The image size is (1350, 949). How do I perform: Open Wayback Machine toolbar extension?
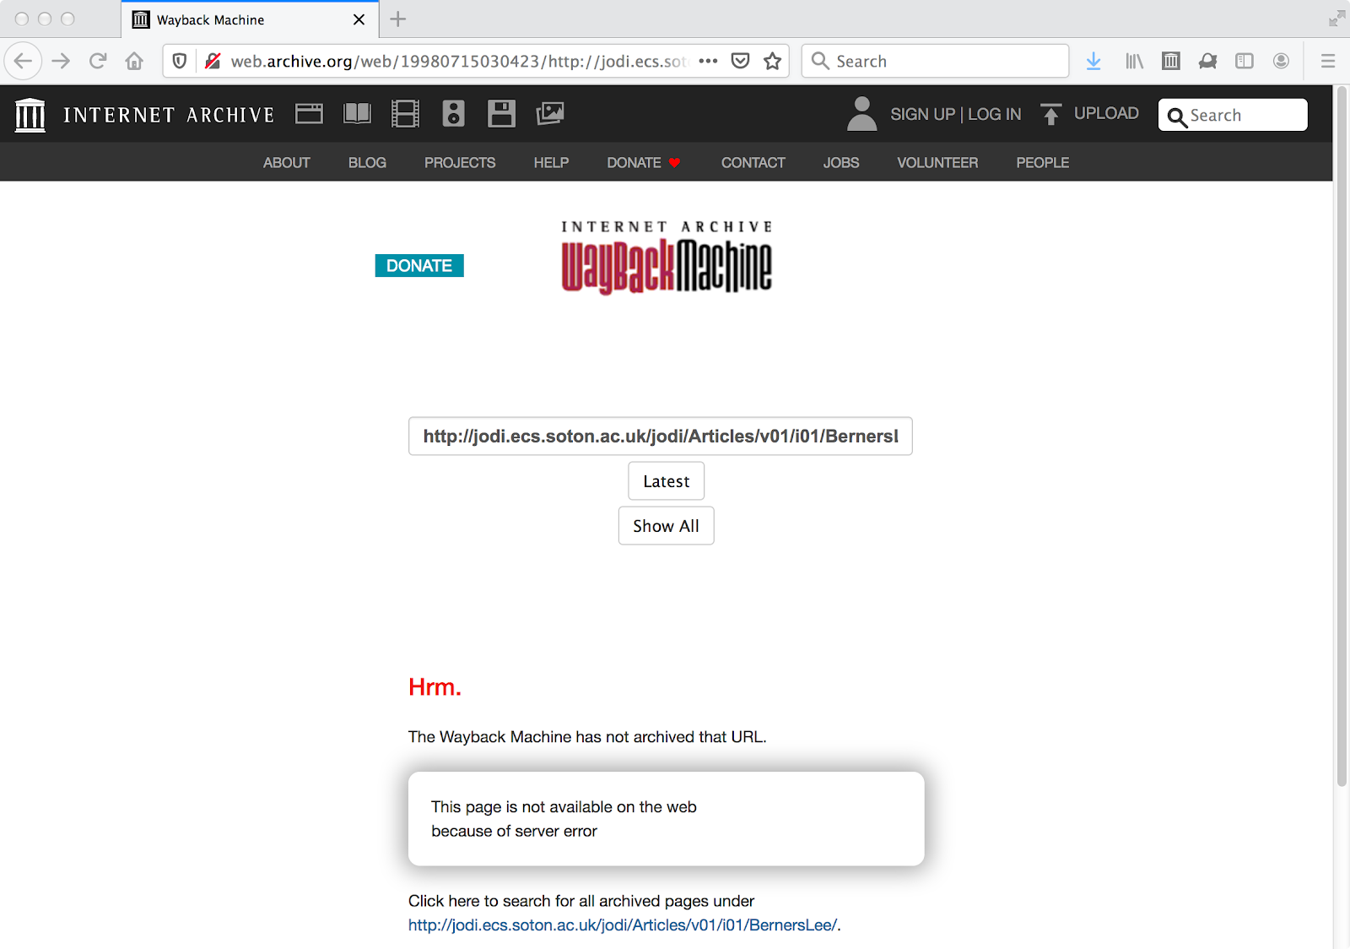point(1171,61)
